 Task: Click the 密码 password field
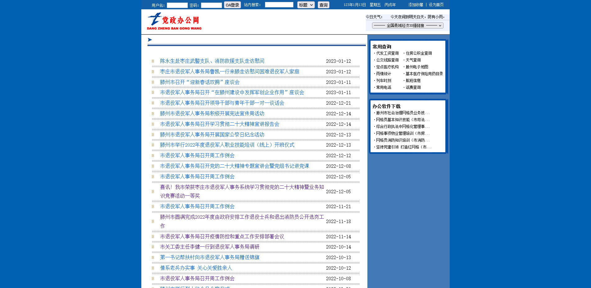click(211, 5)
